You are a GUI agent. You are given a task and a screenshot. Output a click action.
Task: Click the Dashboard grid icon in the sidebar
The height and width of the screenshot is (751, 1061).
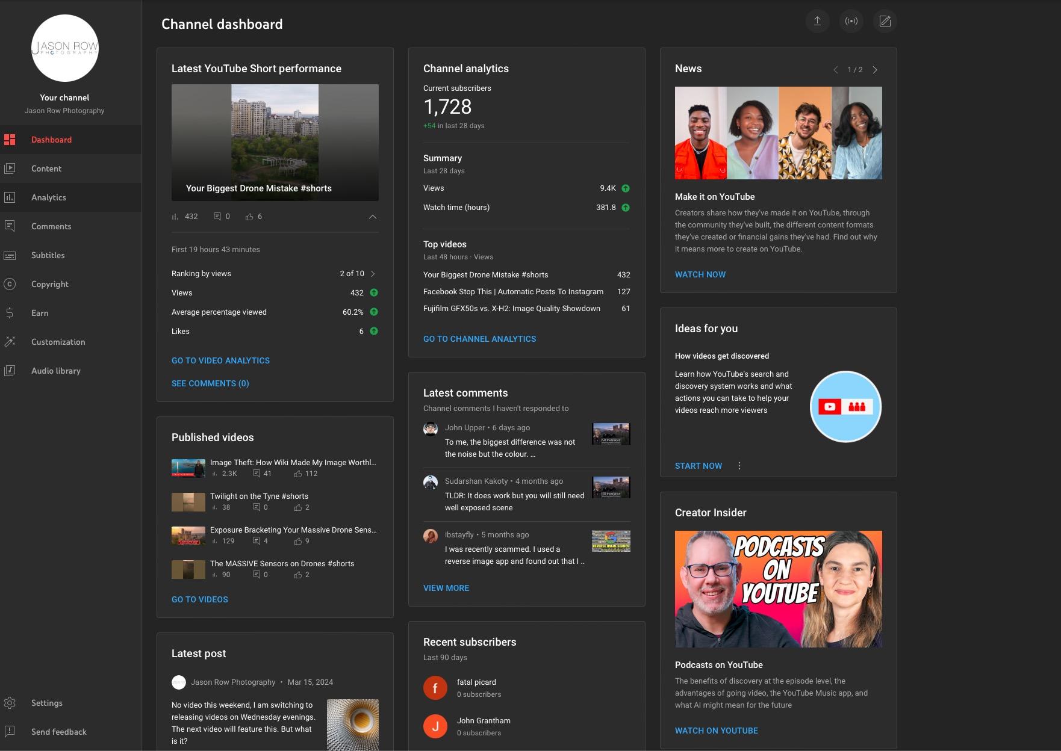[x=10, y=140]
